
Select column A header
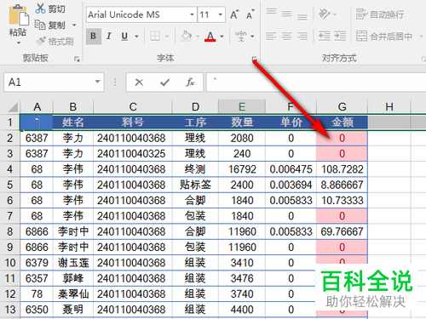pyautogui.click(x=37, y=107)
